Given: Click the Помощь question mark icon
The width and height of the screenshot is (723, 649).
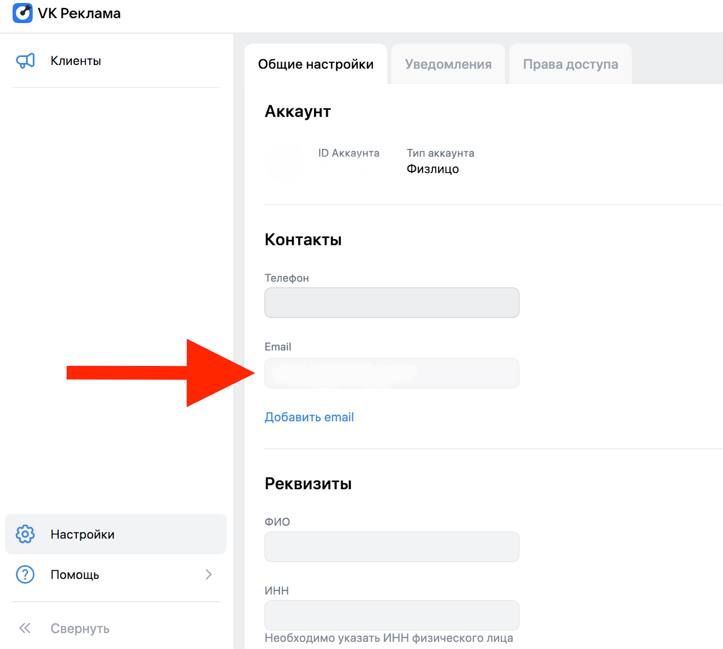Looking at the screenshot, I should 25,575.
